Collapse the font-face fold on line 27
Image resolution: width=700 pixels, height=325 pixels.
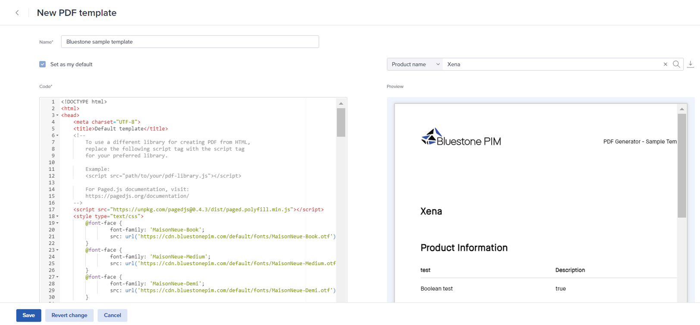pyautogui.click(x=57, y=277)
